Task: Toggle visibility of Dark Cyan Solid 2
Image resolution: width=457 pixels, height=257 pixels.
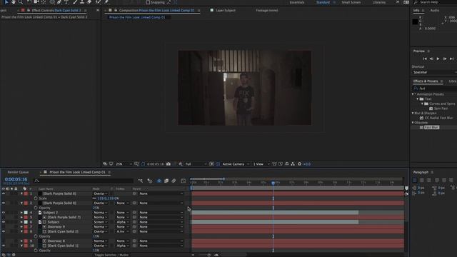Action: [4, 231]
